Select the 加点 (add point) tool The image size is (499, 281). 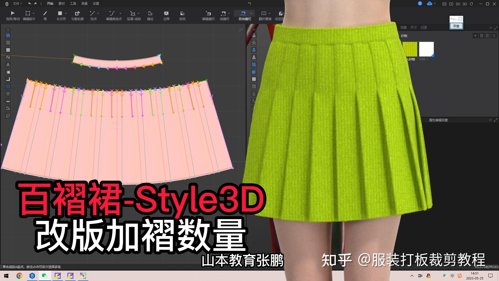coord(93,13)
